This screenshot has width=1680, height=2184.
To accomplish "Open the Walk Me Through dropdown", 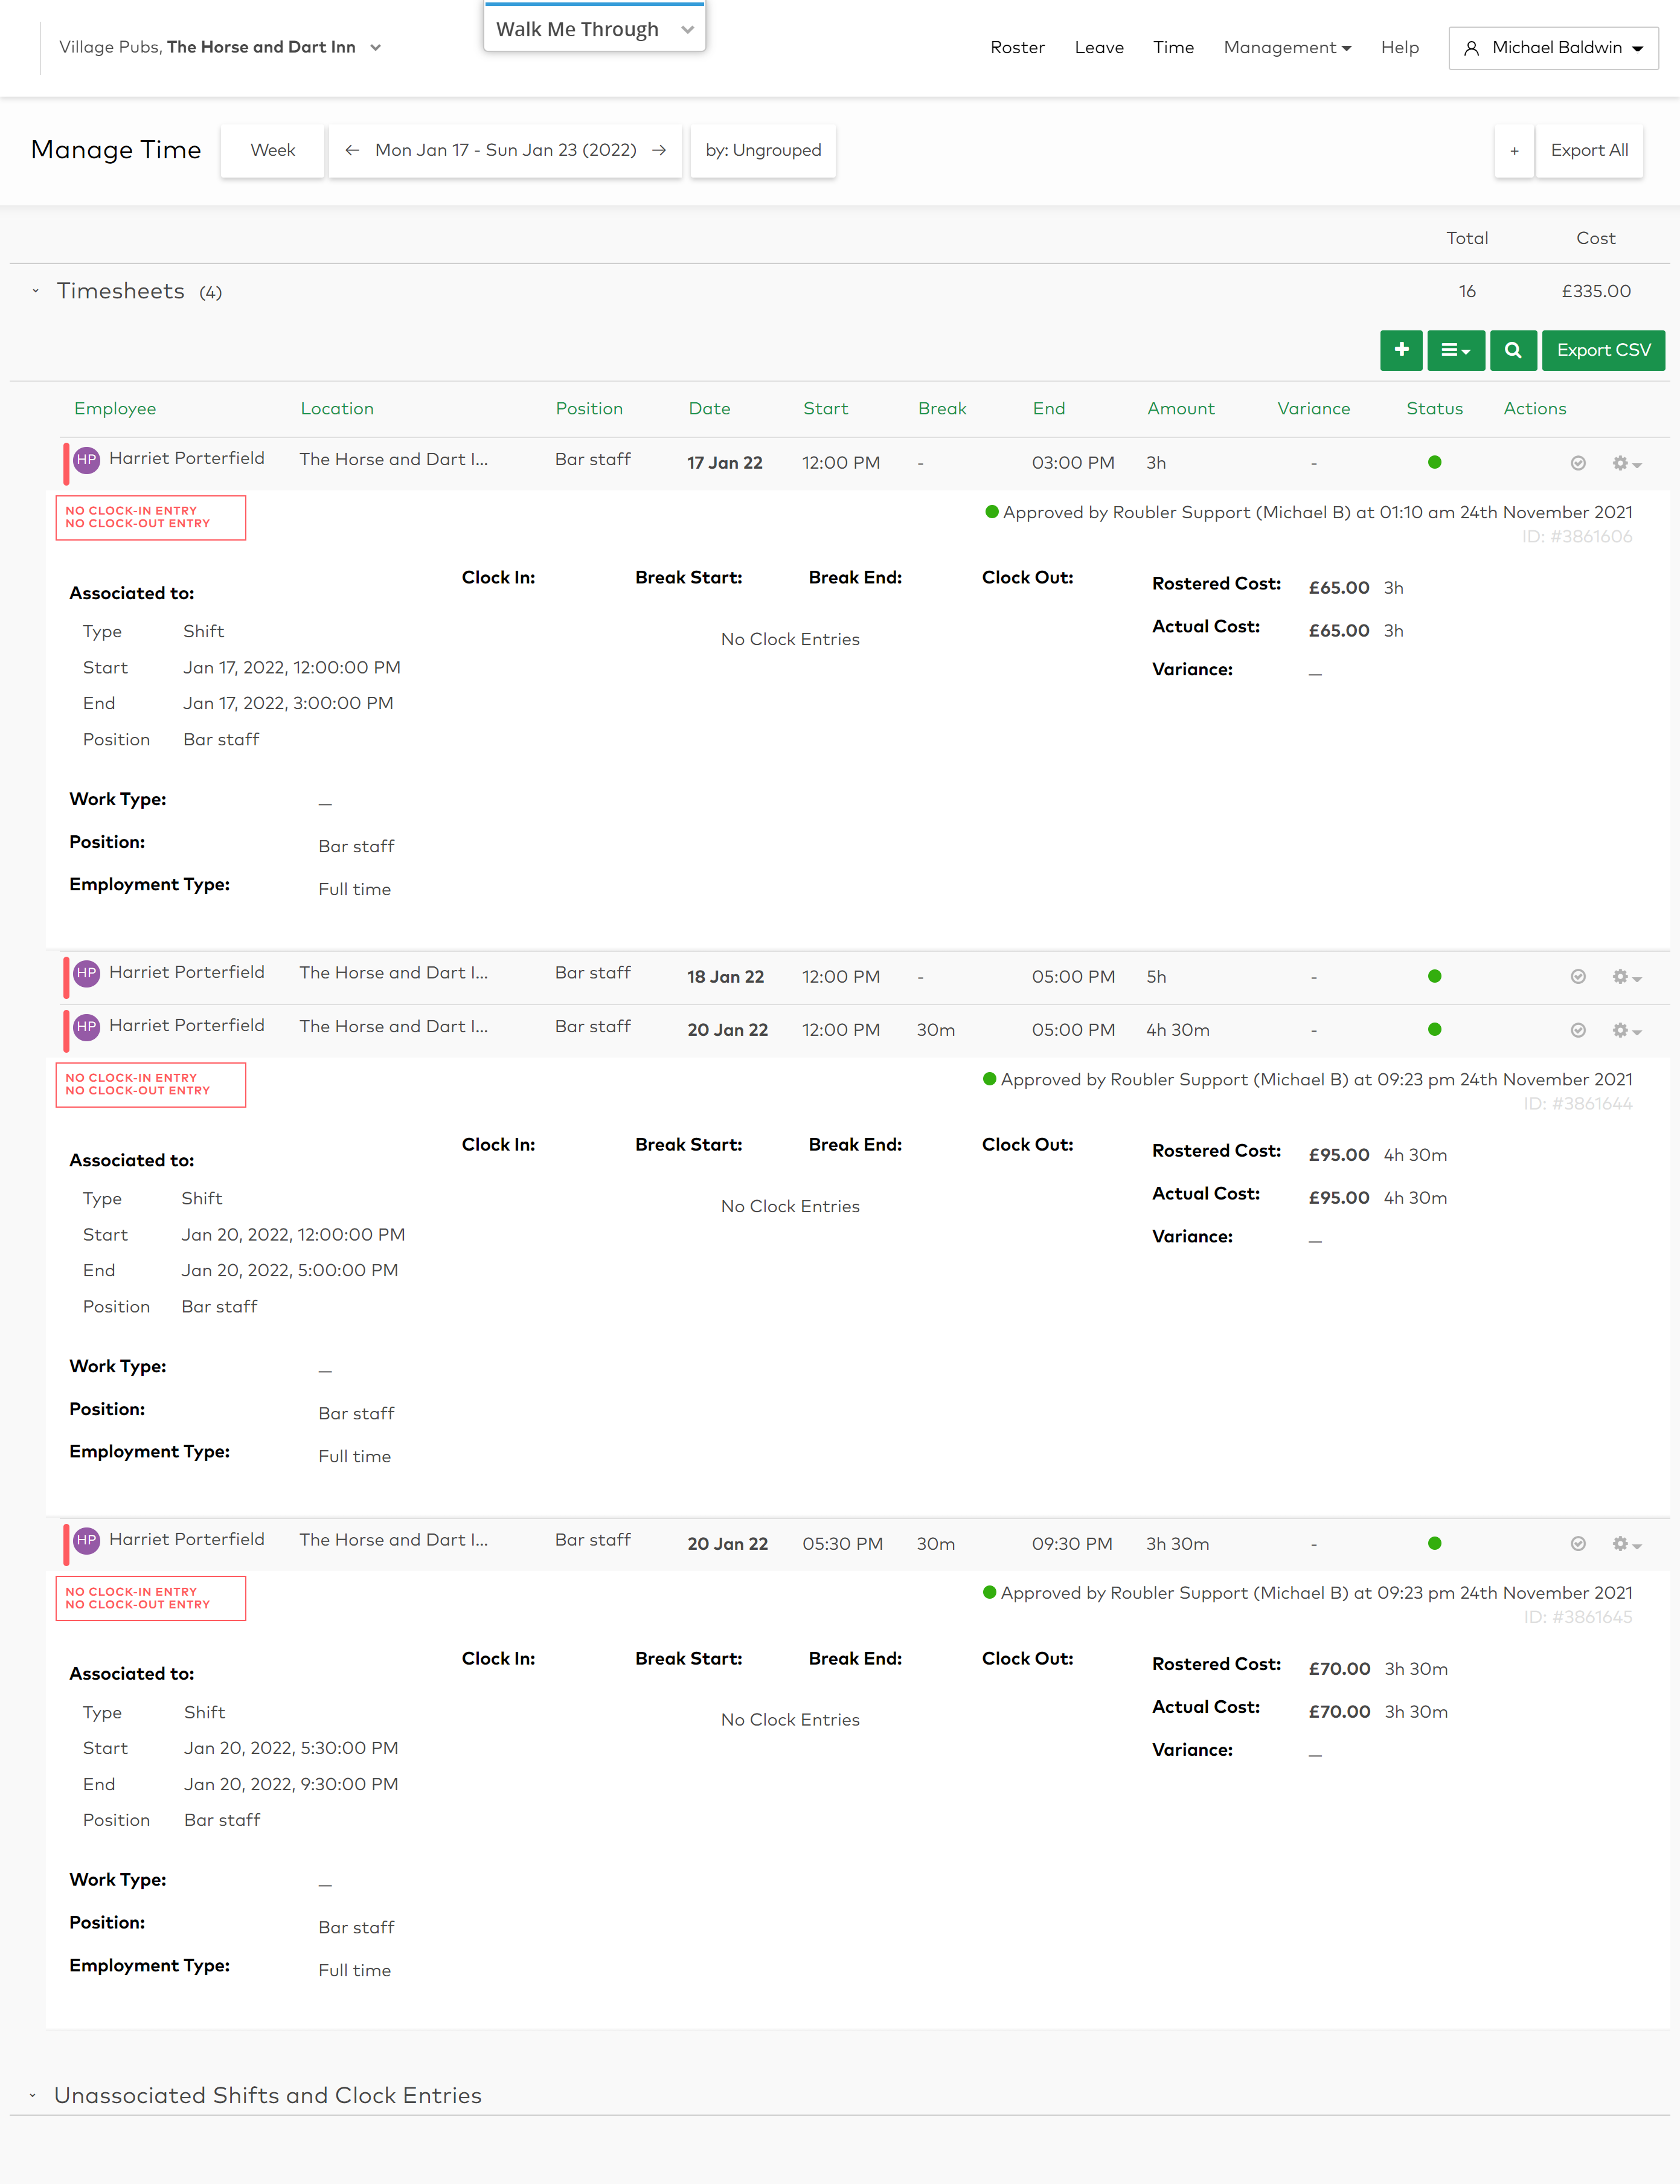I will pyautogui.click(x=595, y=29).
